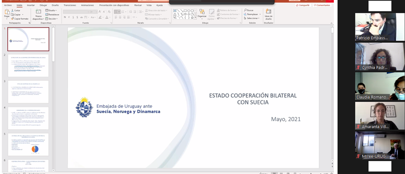
Task: Align text right in Párrafo
Action: coord(124,17)
